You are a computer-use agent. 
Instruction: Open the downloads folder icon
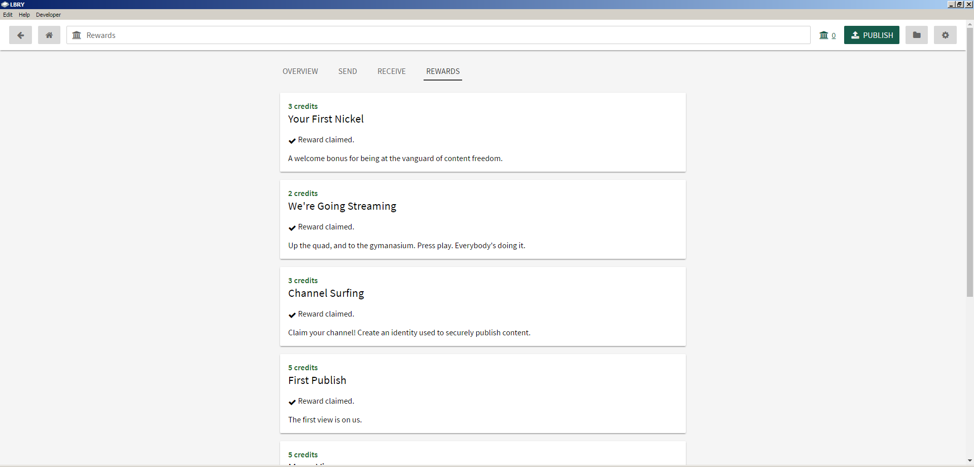click(x=917, y=35)
